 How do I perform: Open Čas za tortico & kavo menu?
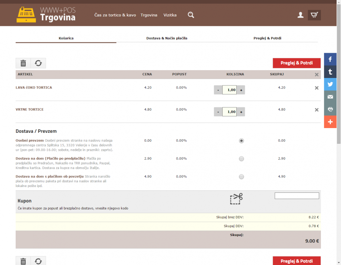click(x=115, y=15)
